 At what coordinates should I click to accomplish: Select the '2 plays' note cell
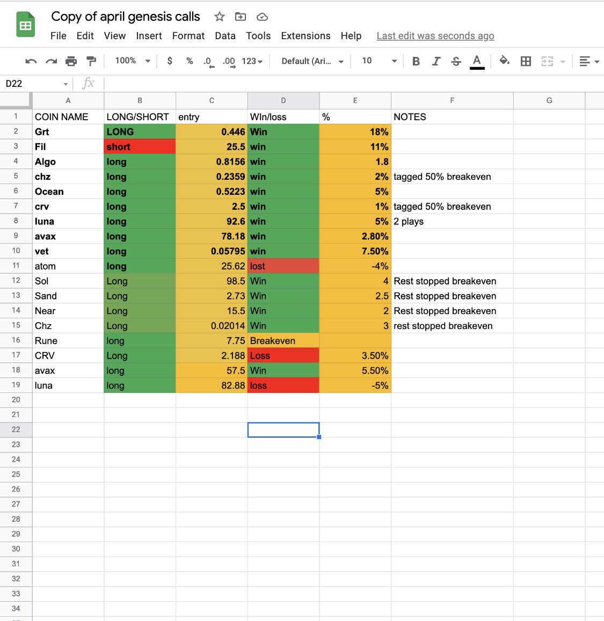(x=452, y=221)
